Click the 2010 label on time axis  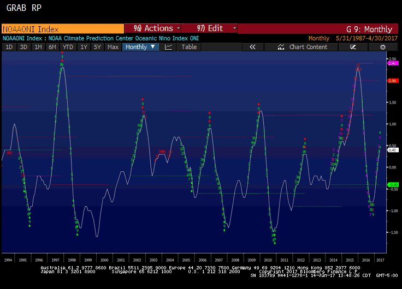(x=268, y=260)
